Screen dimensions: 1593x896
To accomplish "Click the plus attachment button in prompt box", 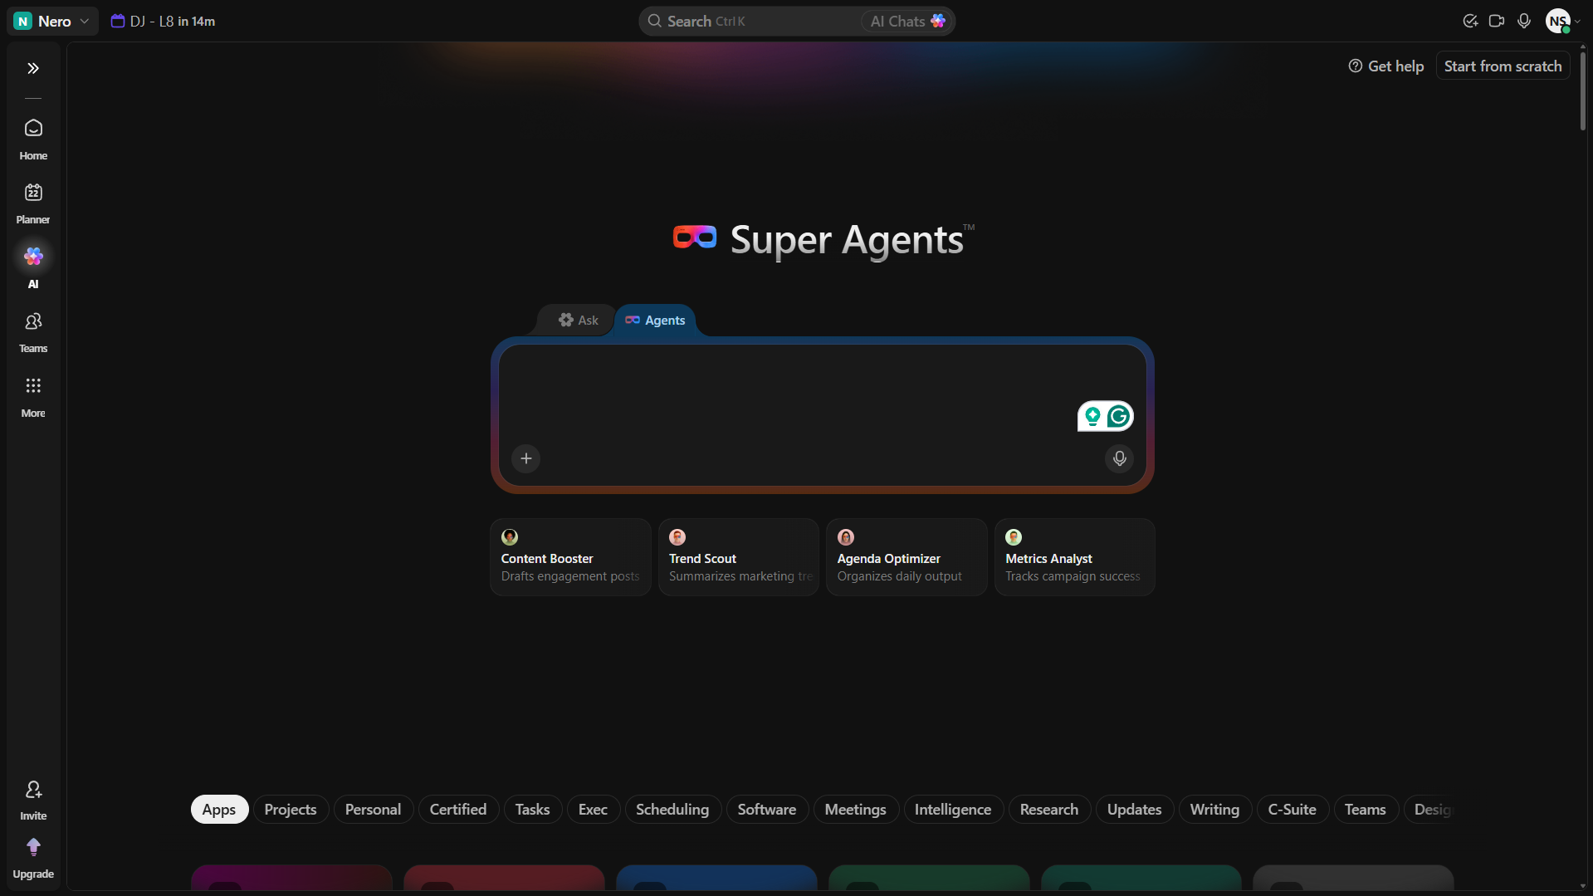I will (525, 458).
